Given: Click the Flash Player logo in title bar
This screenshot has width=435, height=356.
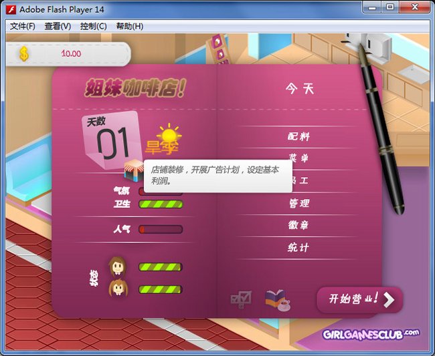Looking at the screenshot, I should coord(11,9).
